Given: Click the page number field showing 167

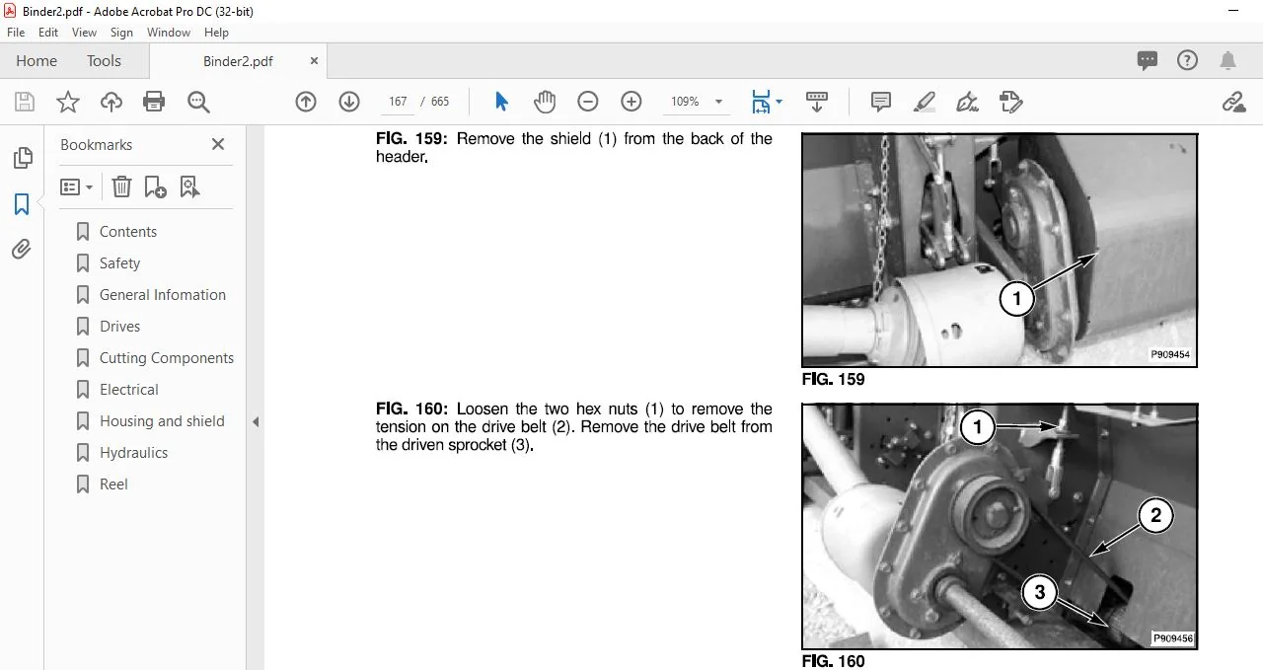Looking at the screenshot, I should click(x=398, y=102).
